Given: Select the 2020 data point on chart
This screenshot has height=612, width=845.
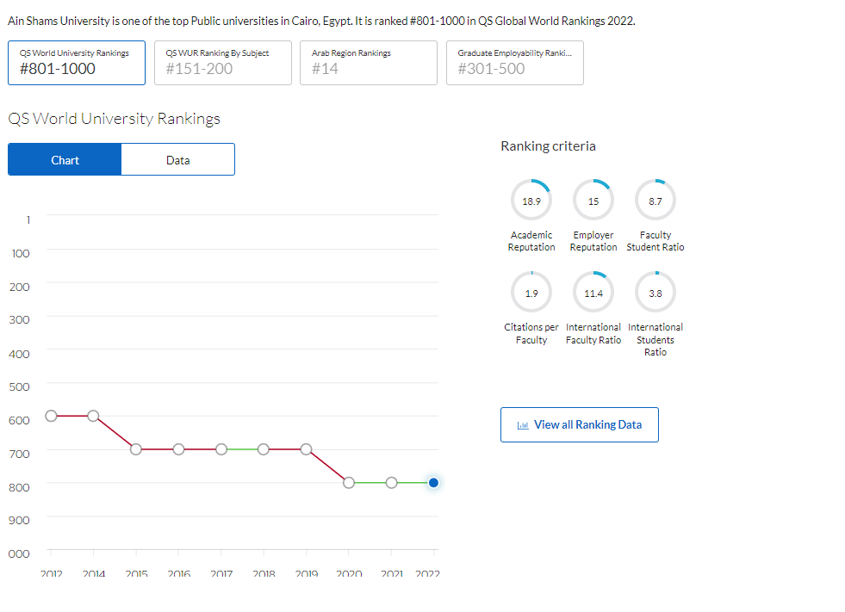Looking at the screenshot, I should (x=349, y=483).
